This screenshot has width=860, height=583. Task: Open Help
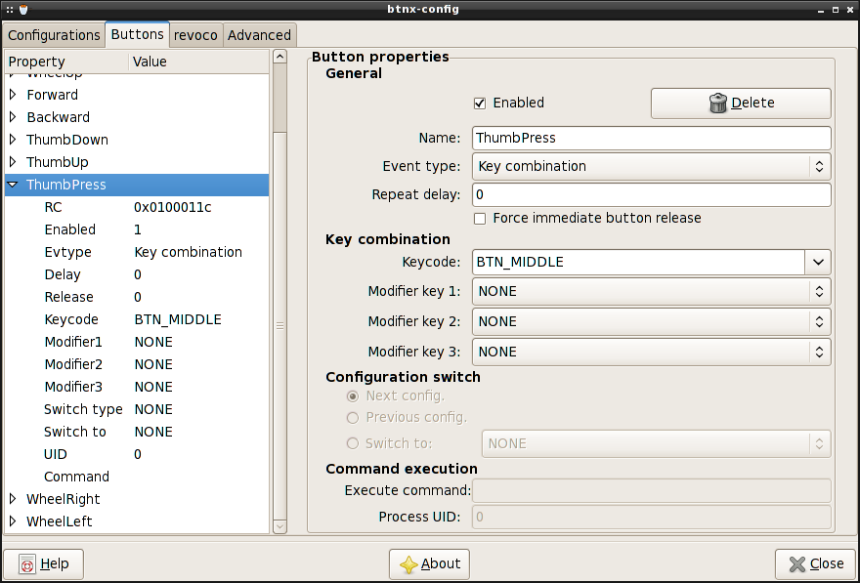[43, 563]
